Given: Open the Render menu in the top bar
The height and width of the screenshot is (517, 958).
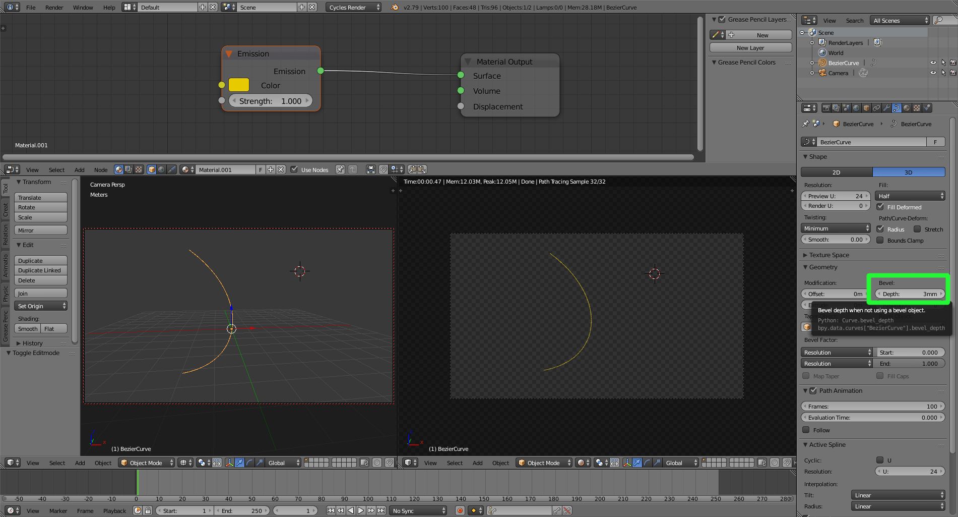Looking at the screenshot, I should pyautogui.click(x=54, y=7).
